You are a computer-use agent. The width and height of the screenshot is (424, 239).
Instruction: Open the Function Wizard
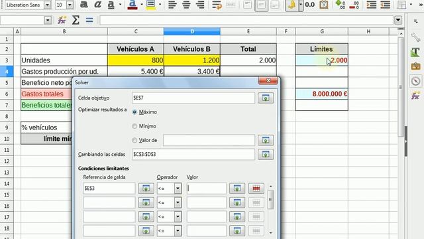62,20
